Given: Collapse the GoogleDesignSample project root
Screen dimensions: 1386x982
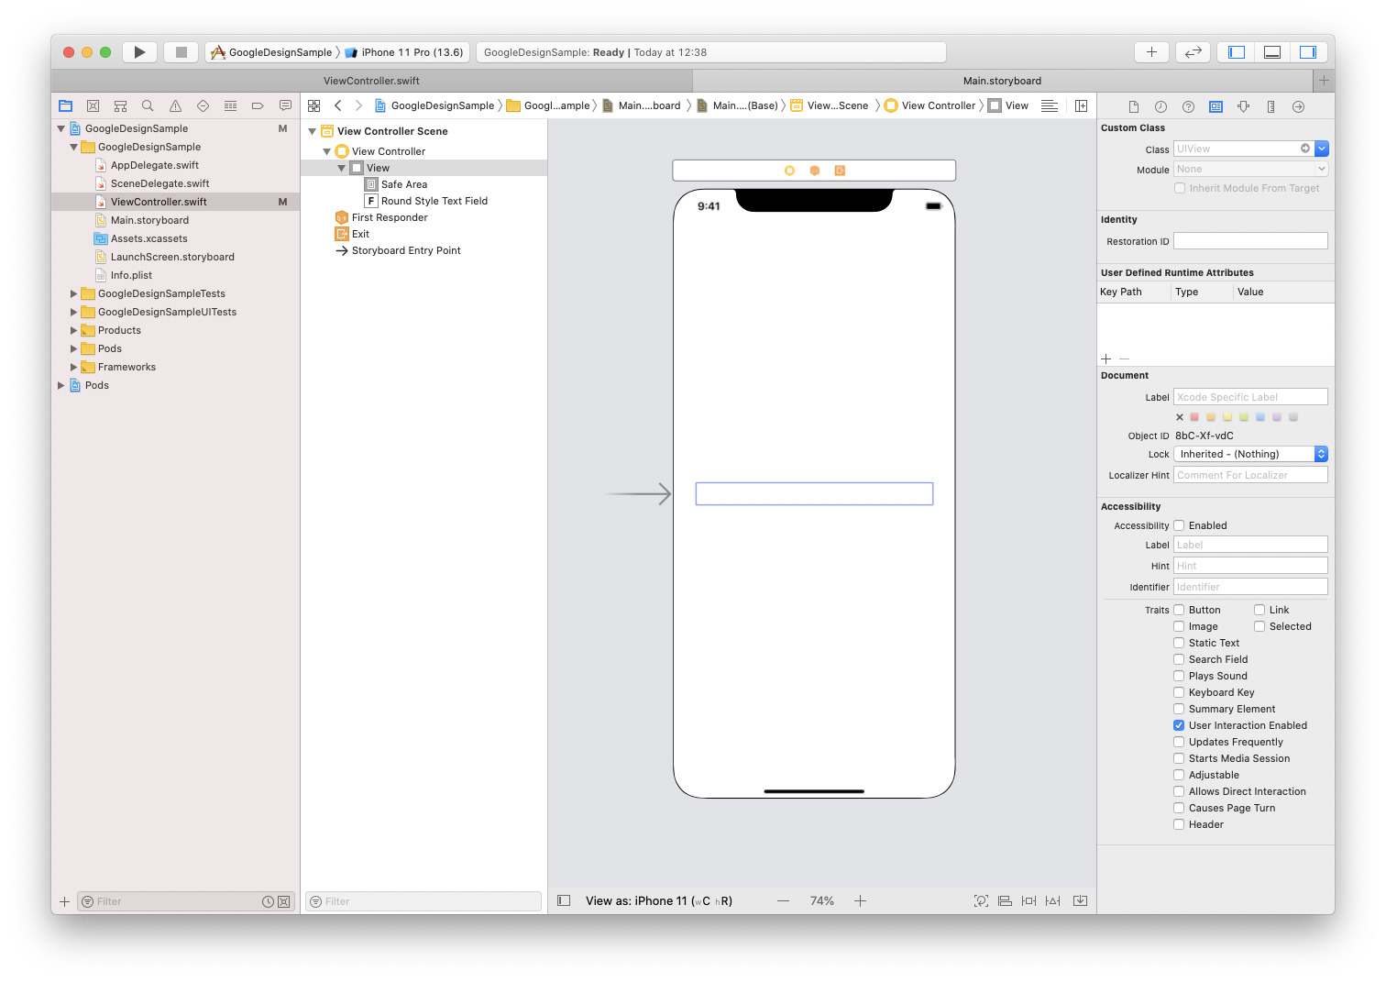Looking at the screenshot, I should click(61, 128).
